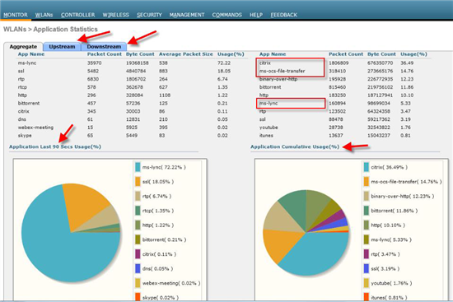Viewport: 453px width, 302px height.
Task: Click the left table Packet Count header
Action: click(105, 54)
